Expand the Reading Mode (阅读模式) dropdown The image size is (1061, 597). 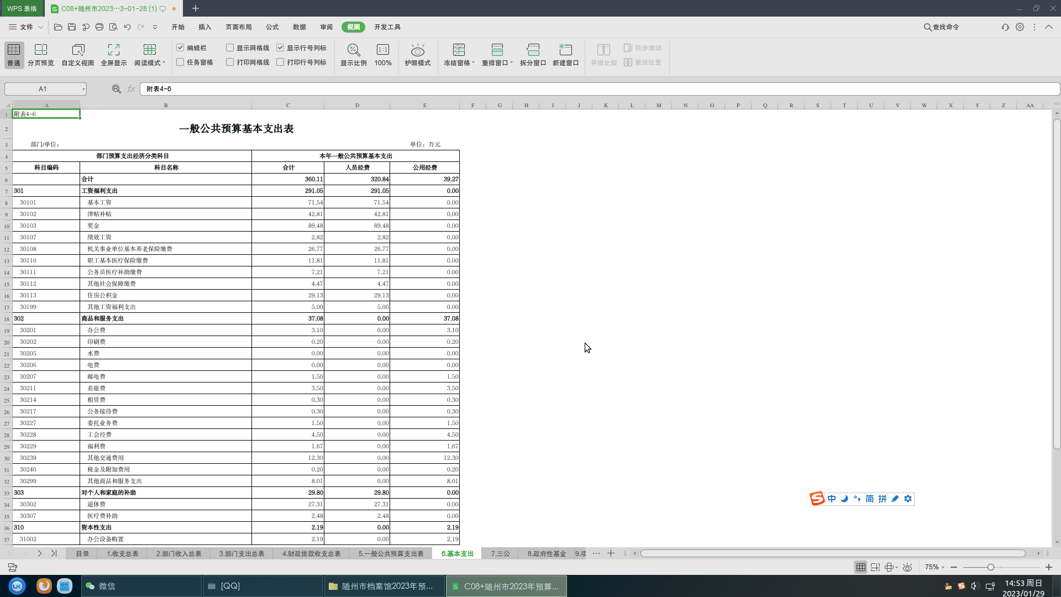coord(164,63)
